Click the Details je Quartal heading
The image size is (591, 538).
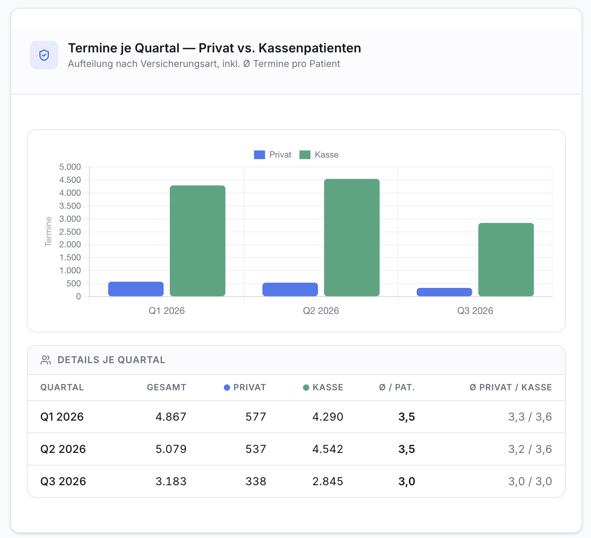[112, 360]
